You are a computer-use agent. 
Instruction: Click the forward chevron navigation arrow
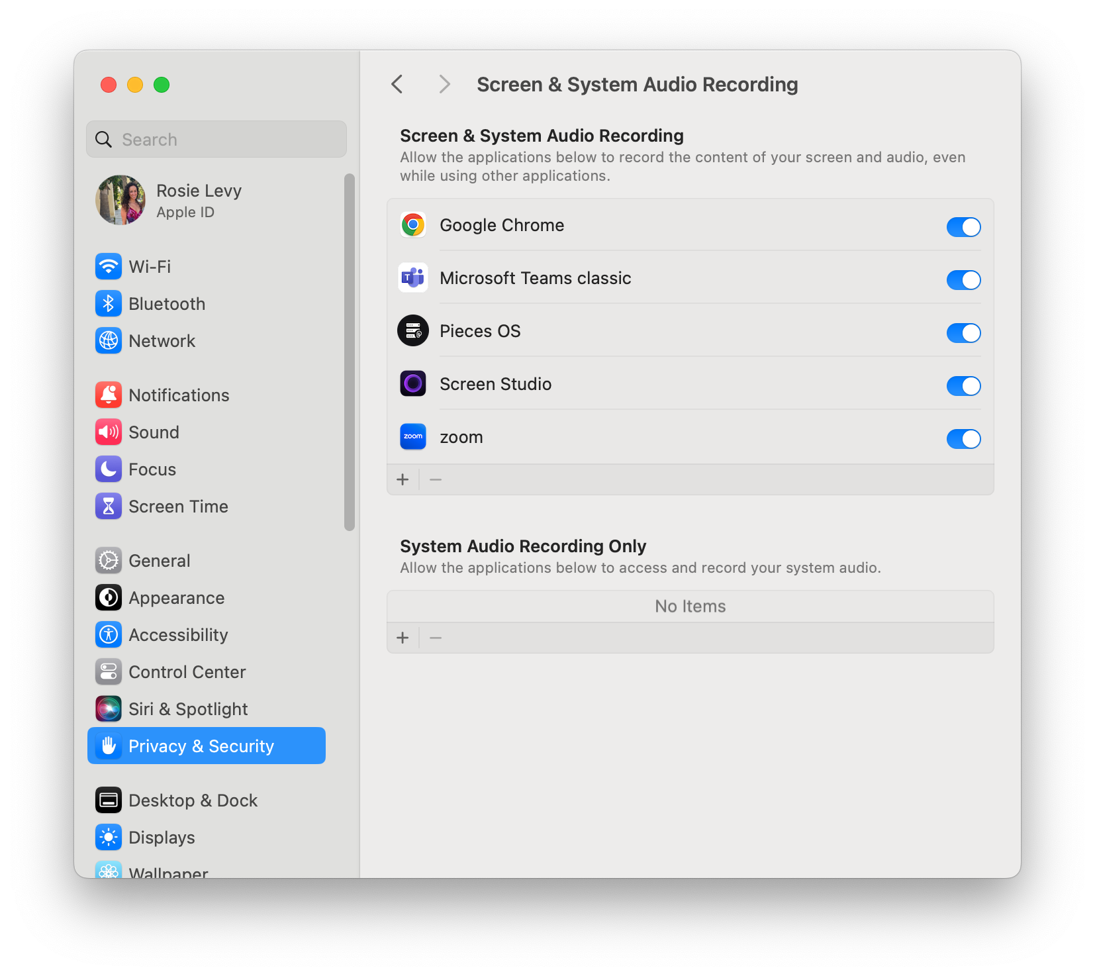444,85
